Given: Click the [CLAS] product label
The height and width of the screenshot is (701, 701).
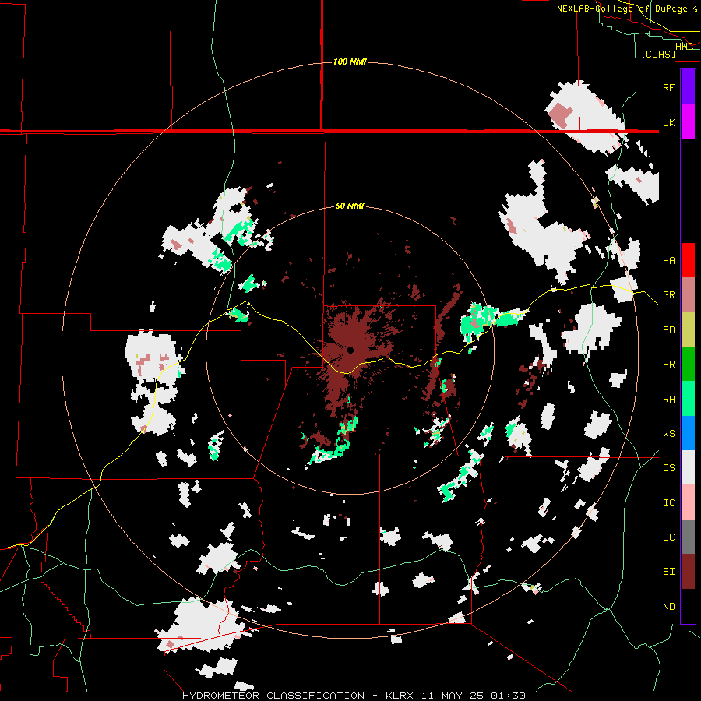Looking at the screenshot, I should 658,54.
